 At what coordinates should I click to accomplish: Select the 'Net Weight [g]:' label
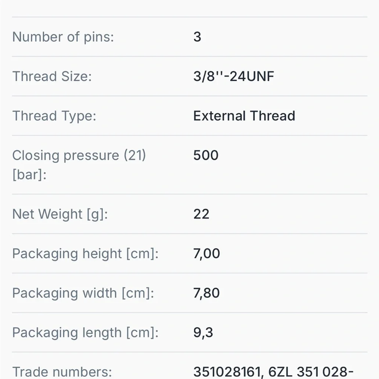tap(60, 214)
